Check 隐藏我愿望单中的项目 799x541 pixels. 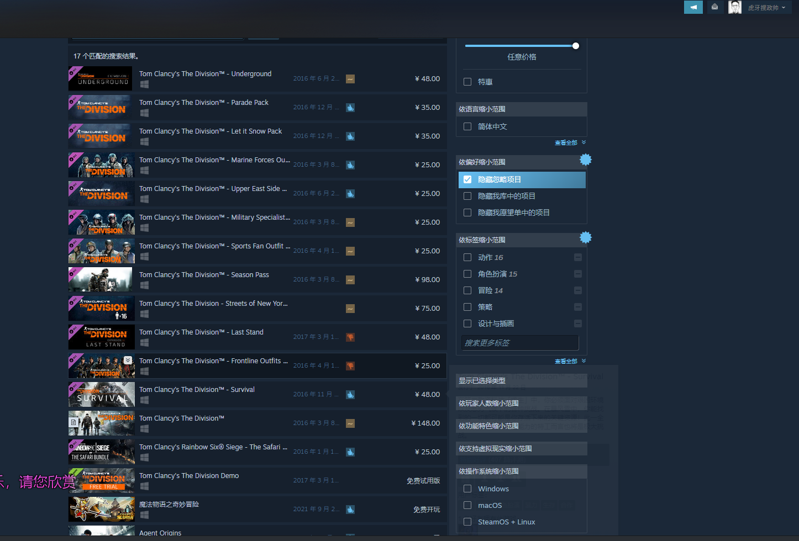pos(467,213)
